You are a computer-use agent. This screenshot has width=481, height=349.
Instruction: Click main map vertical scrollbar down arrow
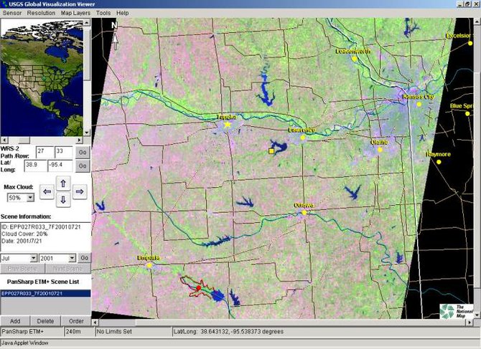pyautogui.click(x=477, y=315)
